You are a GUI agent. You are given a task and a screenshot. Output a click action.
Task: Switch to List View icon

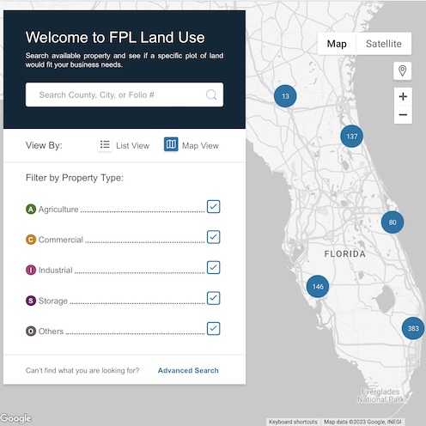(x=105, y=145)
